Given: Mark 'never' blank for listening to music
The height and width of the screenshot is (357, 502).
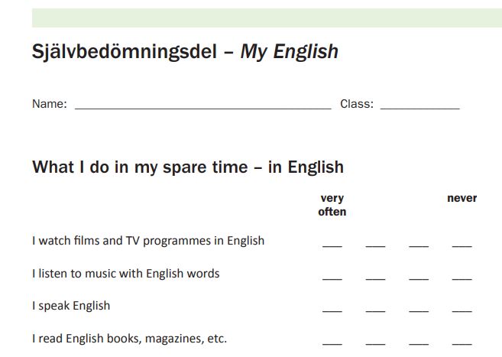Looking at the screenshot, I should pyautogui.click(x=462, y=276).
